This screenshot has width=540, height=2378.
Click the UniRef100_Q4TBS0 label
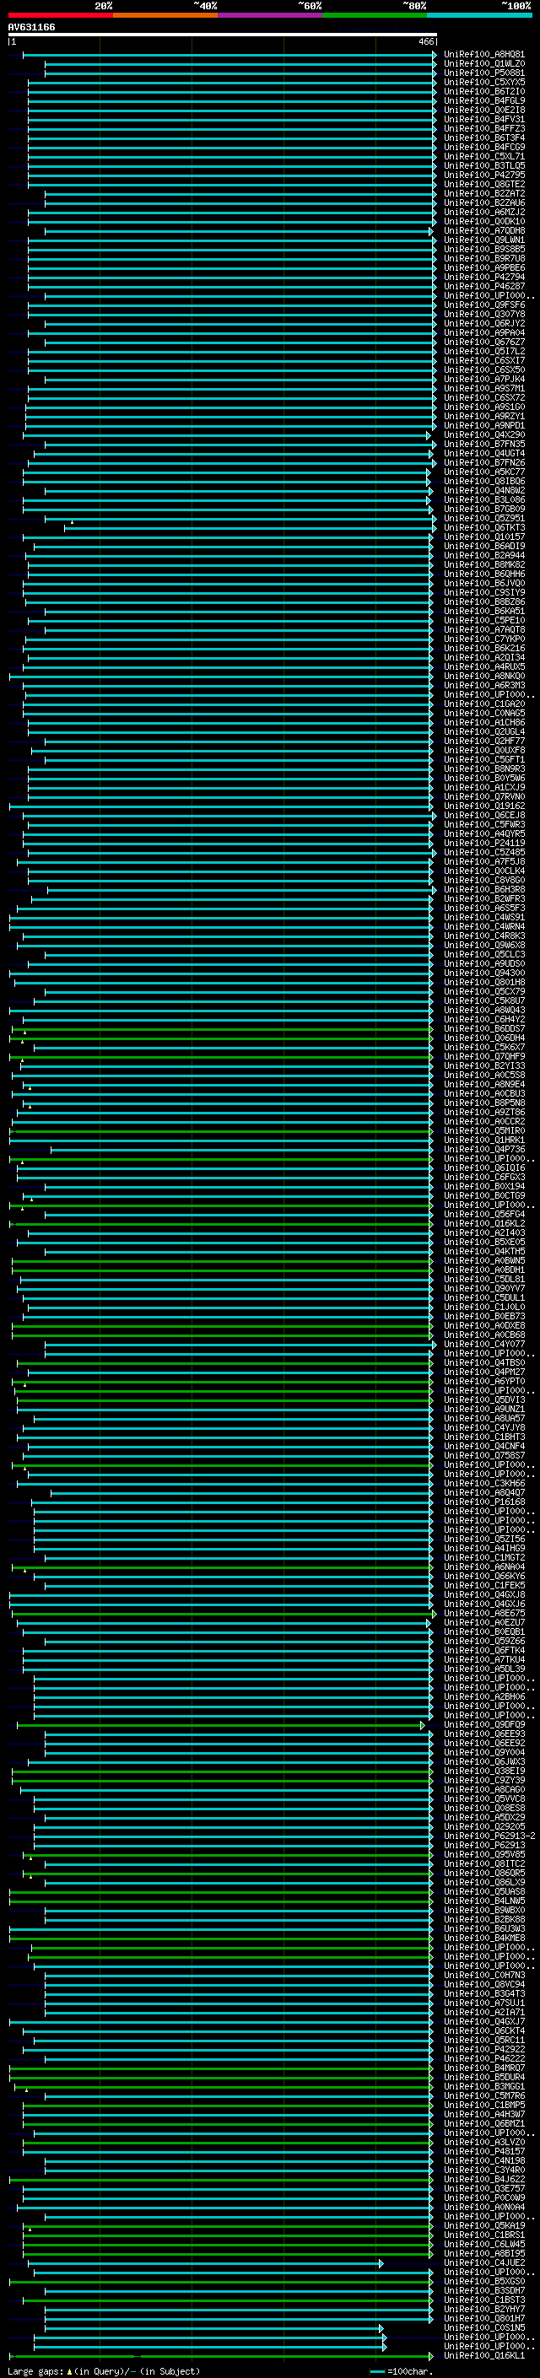coord(483,1362)
